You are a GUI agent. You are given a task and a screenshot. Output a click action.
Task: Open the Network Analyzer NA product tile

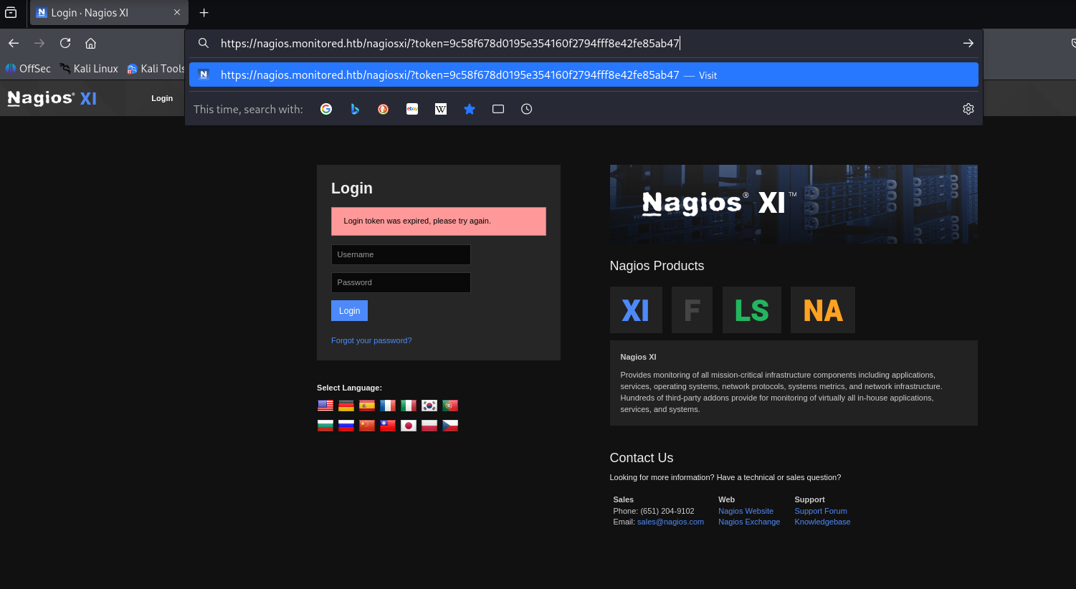(823, 310)
